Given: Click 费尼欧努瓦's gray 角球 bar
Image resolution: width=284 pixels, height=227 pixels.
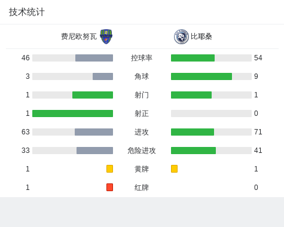Looking at the screenshot, I should pyautogui.click(x=103, y=76).
